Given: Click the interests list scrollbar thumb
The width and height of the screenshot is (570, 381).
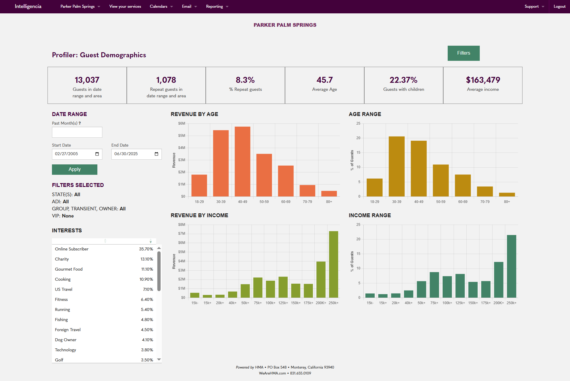Looking at the screenshot, I should tap(159, 271).
